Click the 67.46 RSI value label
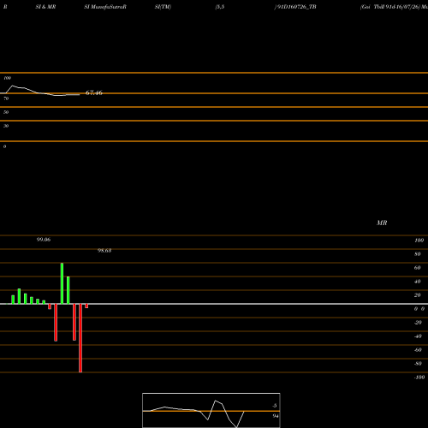This screenshot has height=428, width=428. (94, 92)
